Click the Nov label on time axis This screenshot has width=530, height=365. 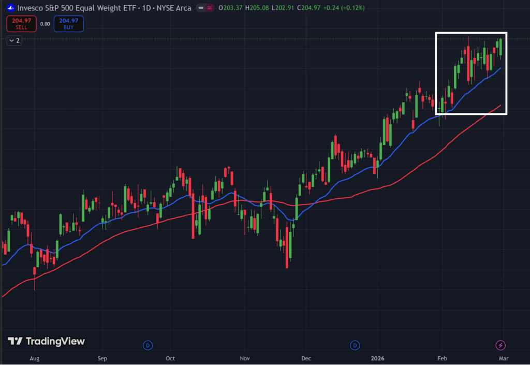[245, 358]
